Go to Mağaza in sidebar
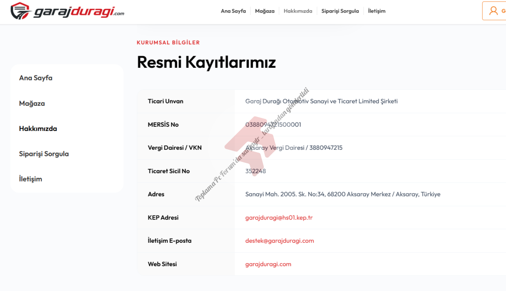Image resolution: width=506 pixels, height=291 pixels. point(32,103)
